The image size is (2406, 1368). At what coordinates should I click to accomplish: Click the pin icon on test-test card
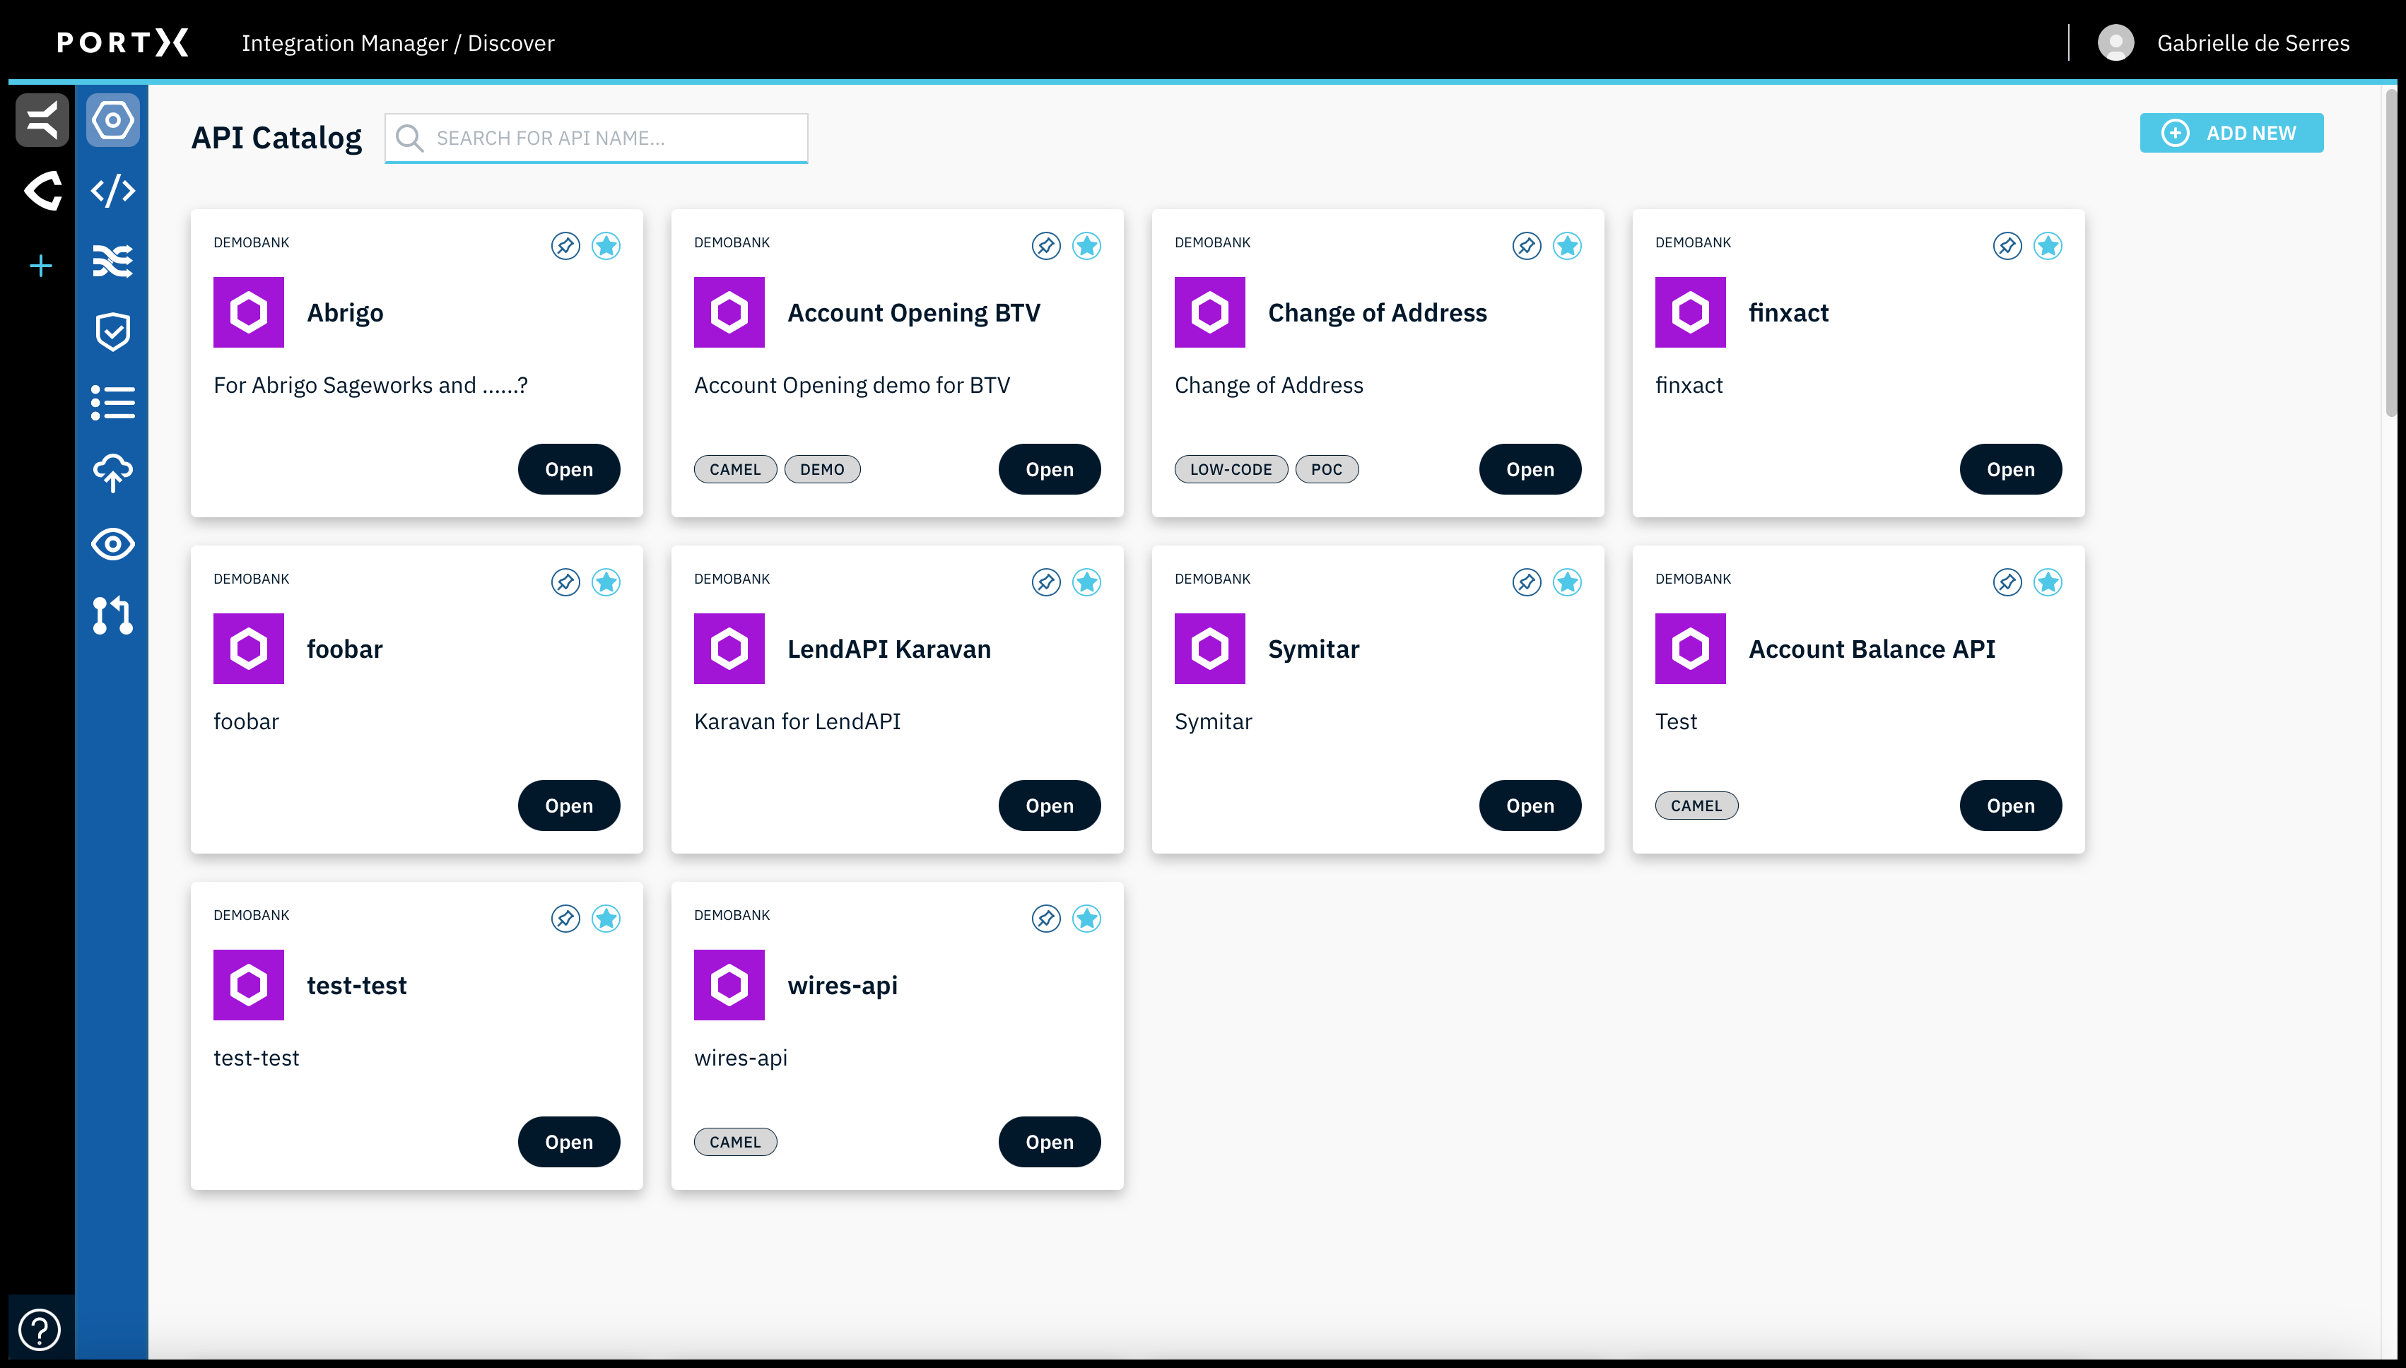(565, 919)
